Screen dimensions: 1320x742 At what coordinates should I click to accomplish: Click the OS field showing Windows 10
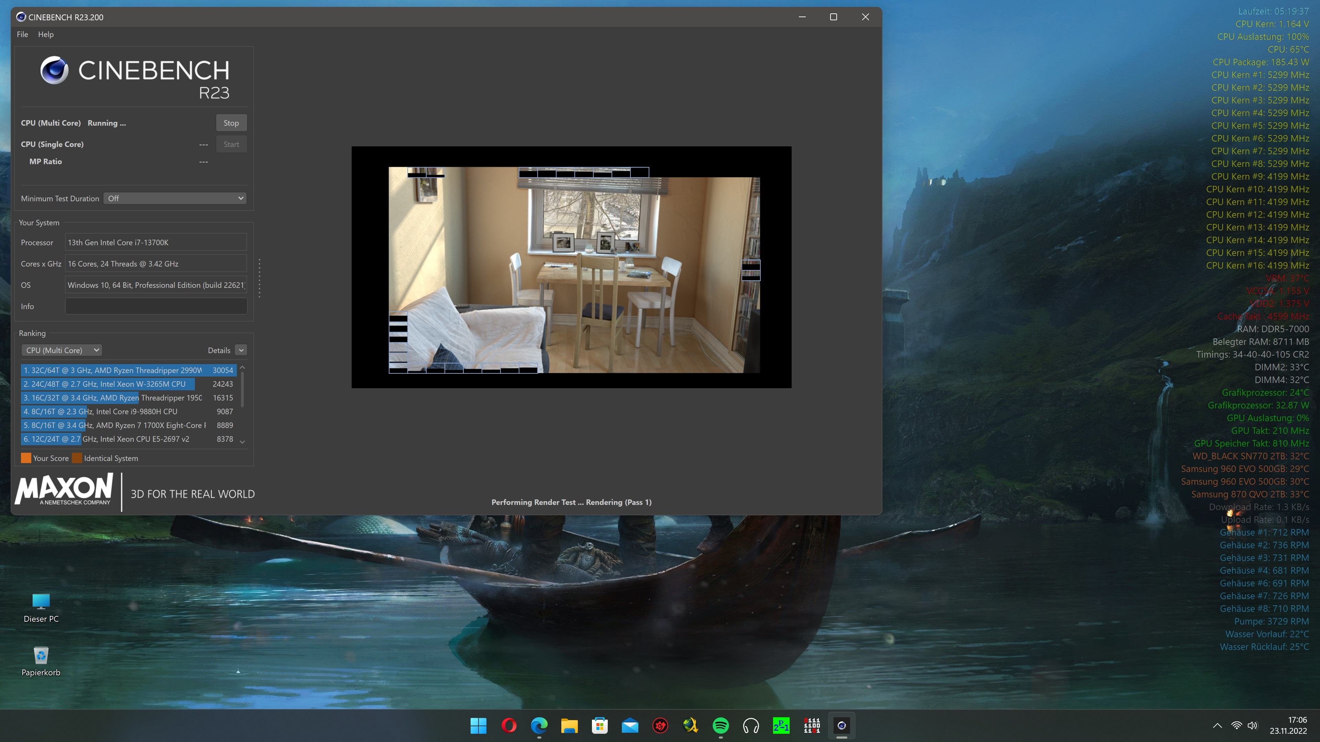pos(156,285)
